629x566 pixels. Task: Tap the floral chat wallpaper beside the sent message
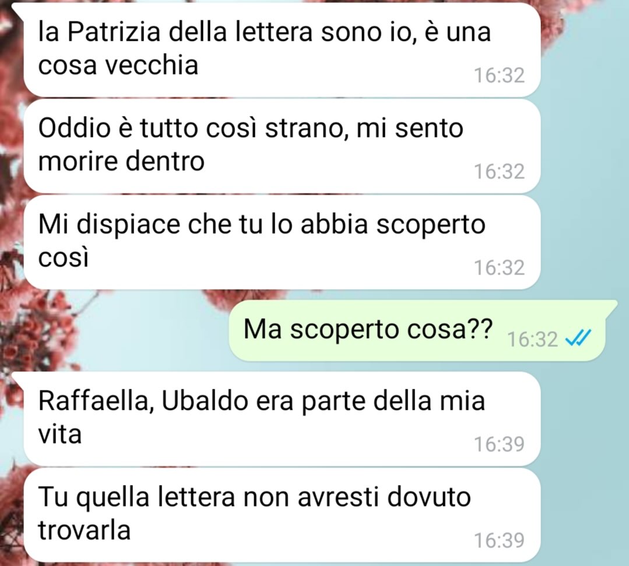pos(120,331)
